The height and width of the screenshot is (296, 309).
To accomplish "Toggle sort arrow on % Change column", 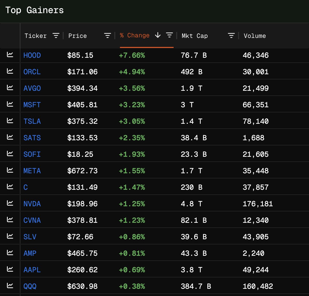I will point(158,35).
